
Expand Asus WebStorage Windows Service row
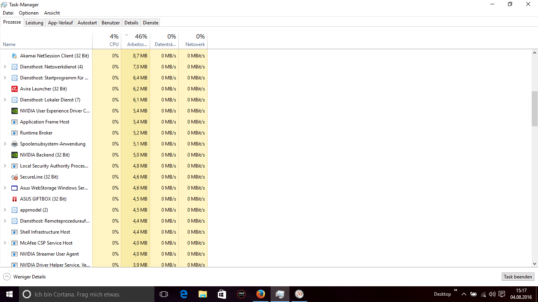(x=5, y=188)
